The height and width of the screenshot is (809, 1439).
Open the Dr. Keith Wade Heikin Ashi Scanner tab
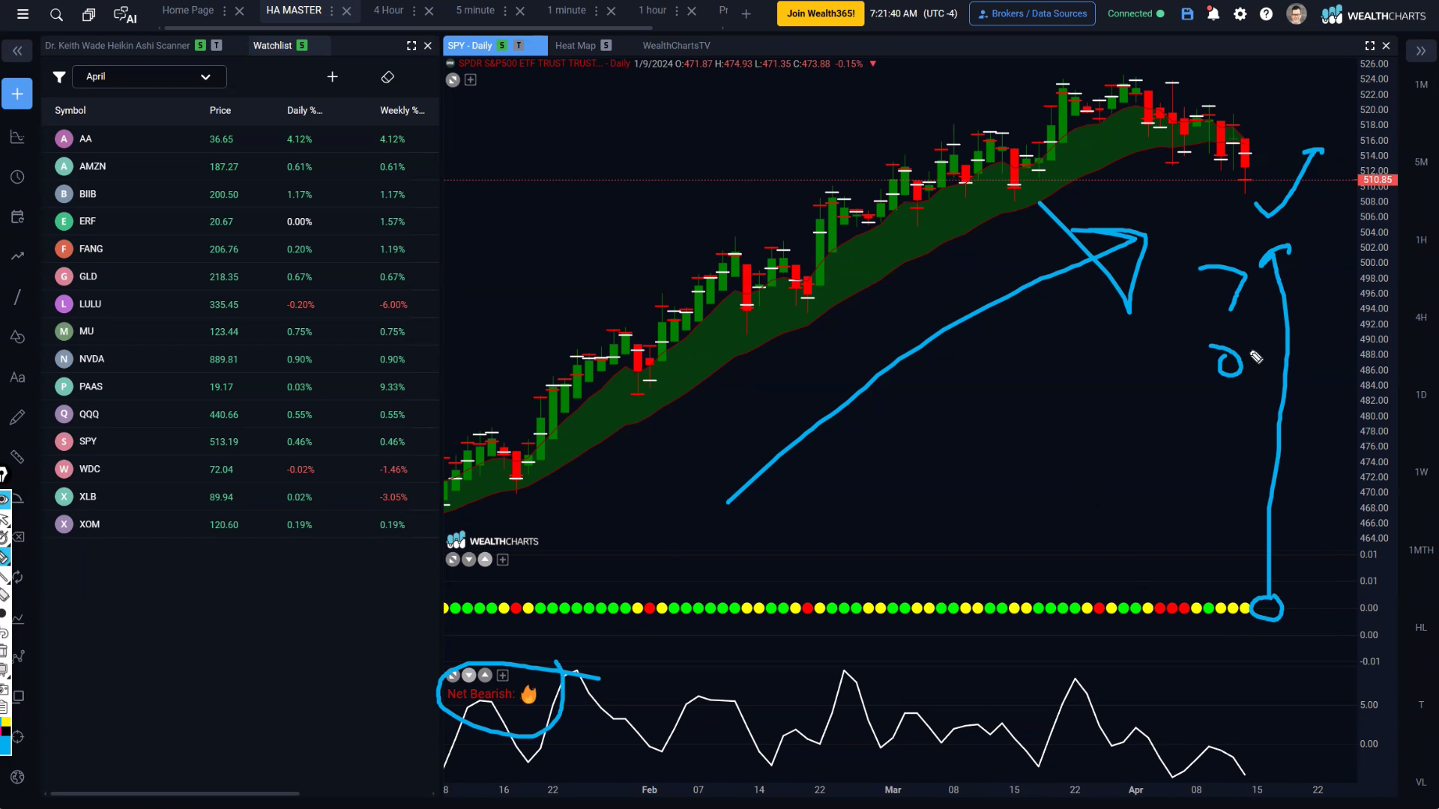117,46
